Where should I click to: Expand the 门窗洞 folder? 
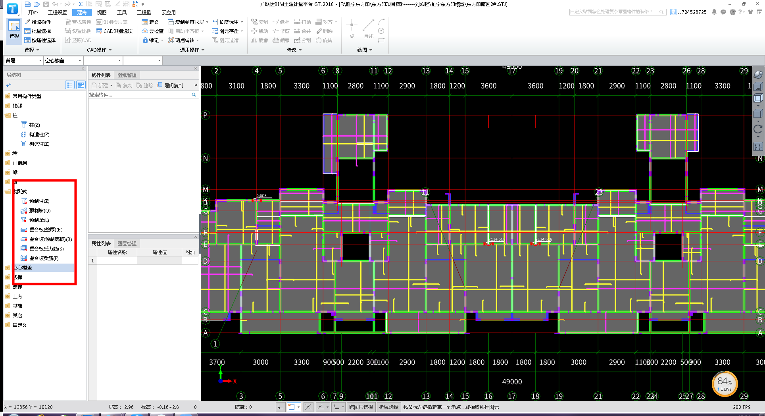8,163
